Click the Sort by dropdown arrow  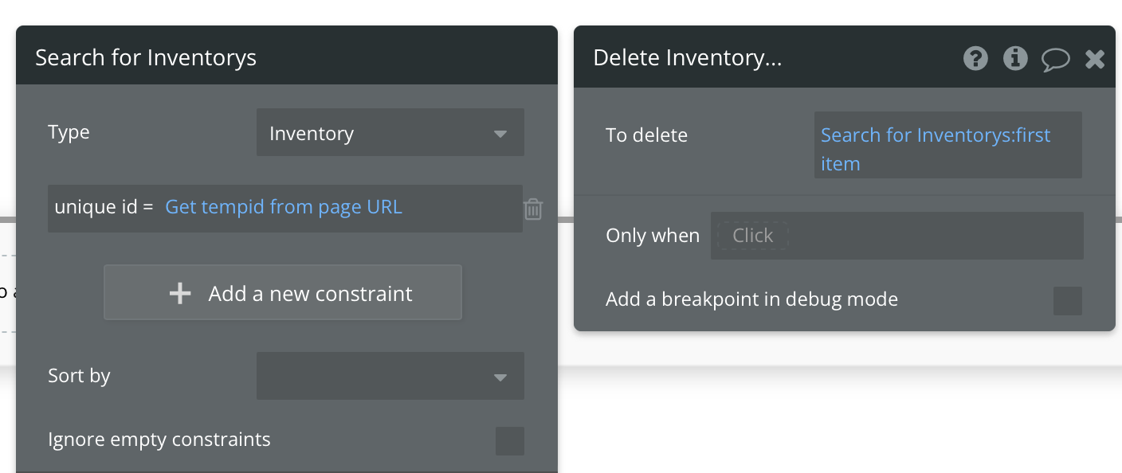click(x=500, y=377)
